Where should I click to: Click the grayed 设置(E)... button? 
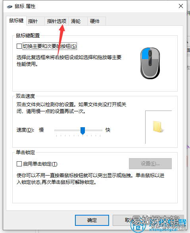pos(150,164)
